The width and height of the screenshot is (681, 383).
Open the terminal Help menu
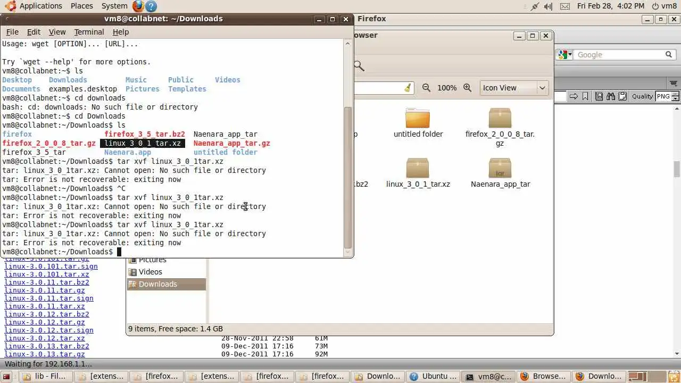coord(121,32)
